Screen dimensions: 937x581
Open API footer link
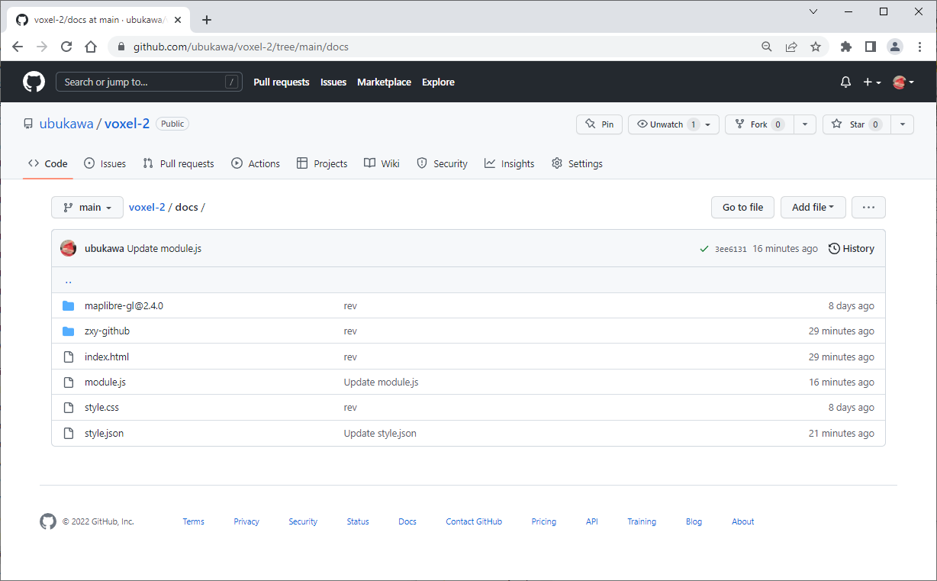592,521
